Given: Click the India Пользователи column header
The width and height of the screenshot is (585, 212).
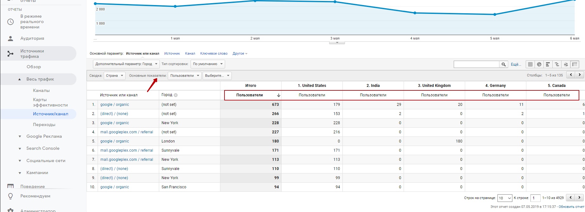Looking at the screenshot, I should click(373, 95).
